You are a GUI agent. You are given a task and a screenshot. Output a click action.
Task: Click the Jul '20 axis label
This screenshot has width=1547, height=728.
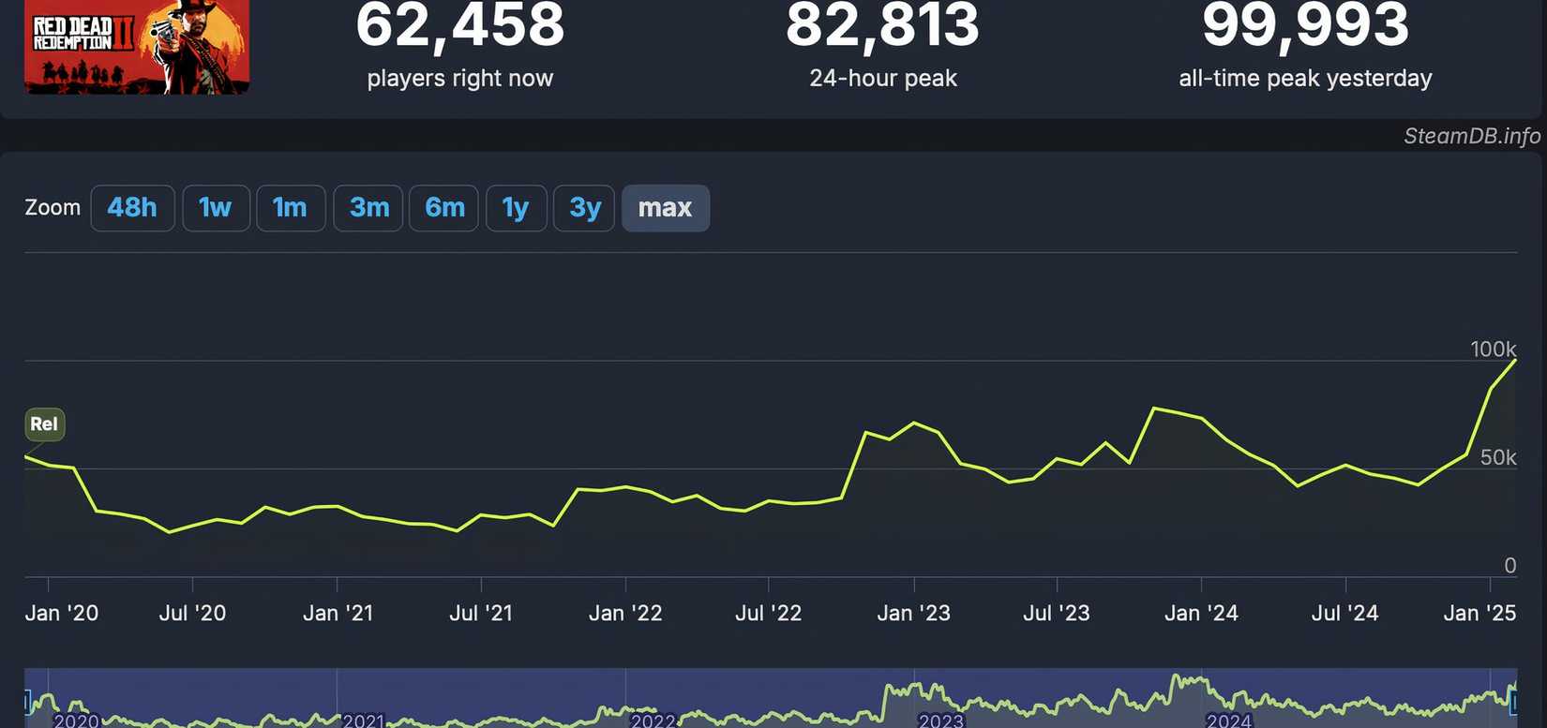point(192,613)
